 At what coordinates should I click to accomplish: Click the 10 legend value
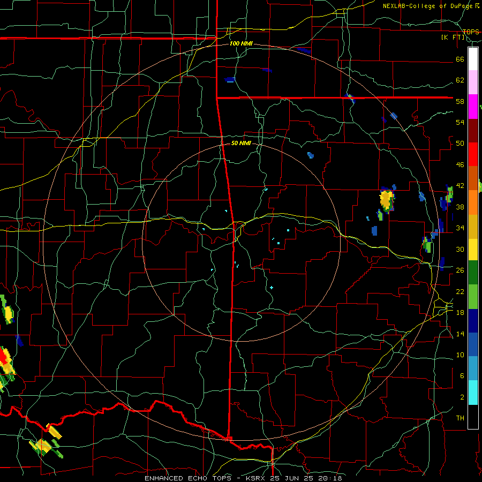click(460, 355)
